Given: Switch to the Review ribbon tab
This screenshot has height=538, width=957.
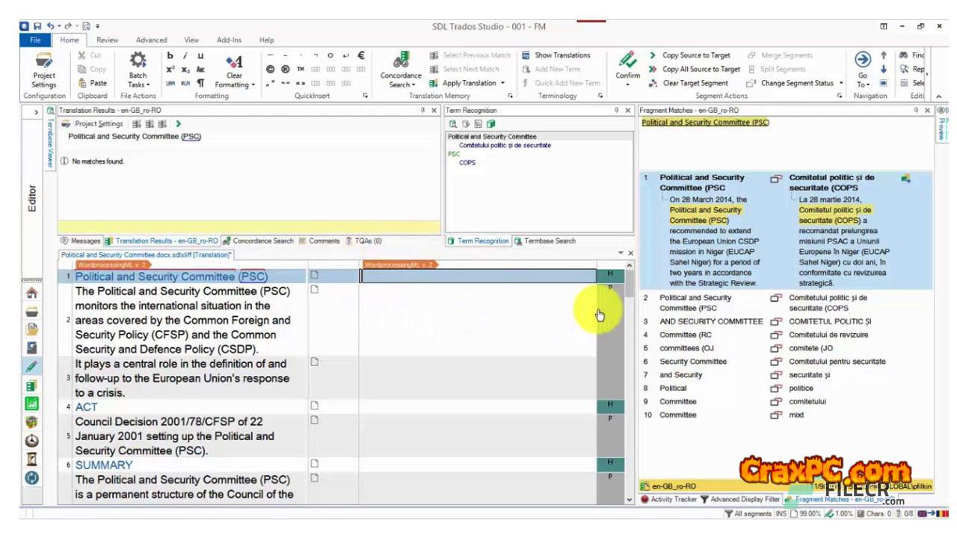Looking at the screenshot, I should click(107, 40).
